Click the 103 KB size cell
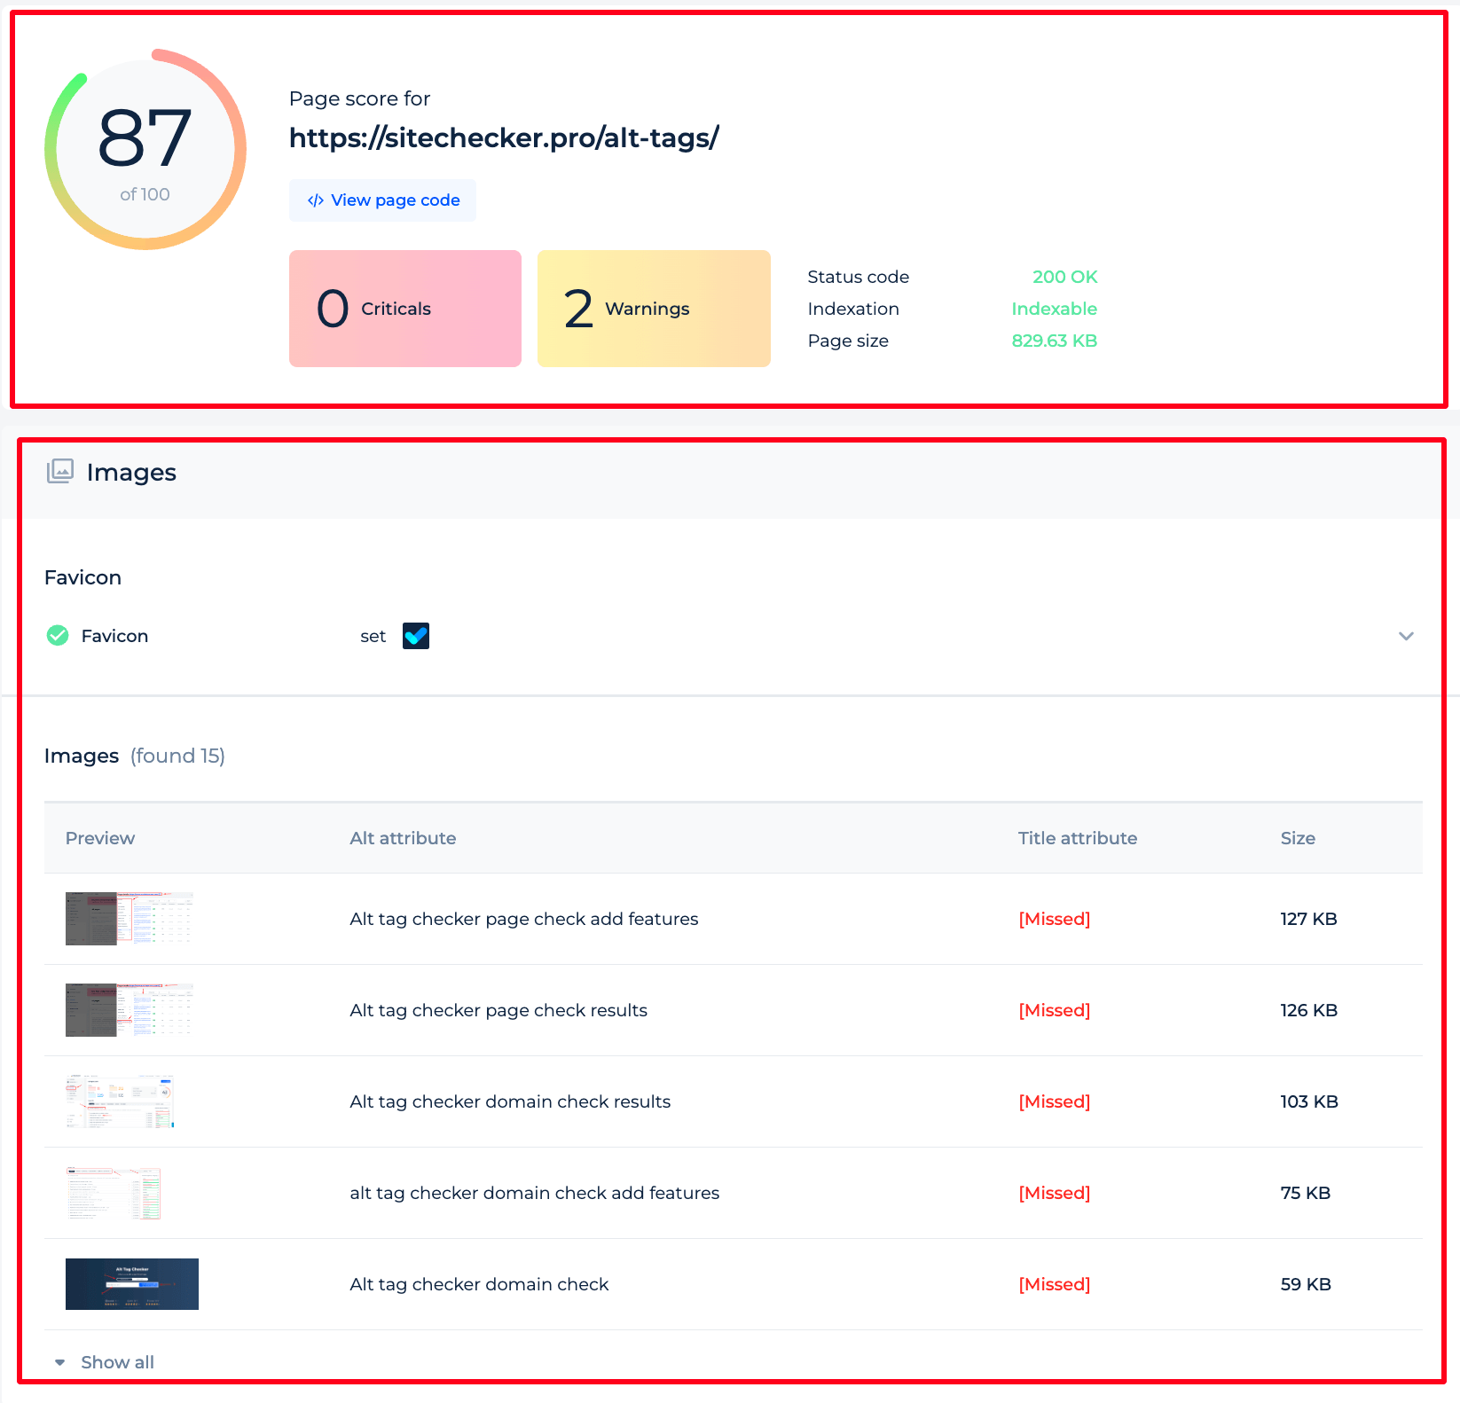The width and height of the screenshot is (1460, 1403). tap(1309, 1101)
